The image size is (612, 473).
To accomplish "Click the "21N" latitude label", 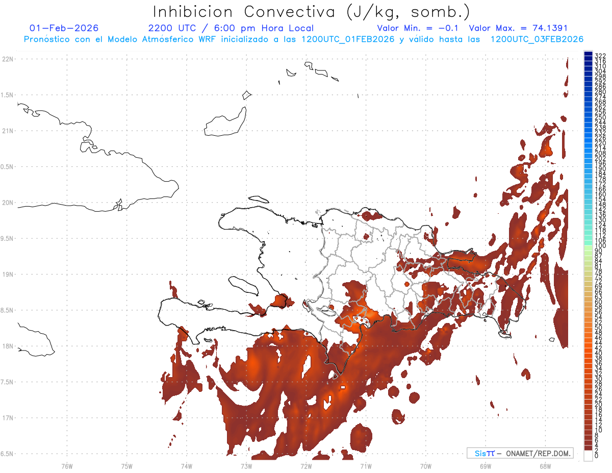I will pos(8,131).
